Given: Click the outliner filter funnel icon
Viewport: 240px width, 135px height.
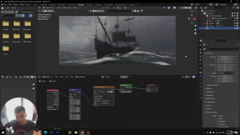Looking at the screenshot, I should coord(233,7).
